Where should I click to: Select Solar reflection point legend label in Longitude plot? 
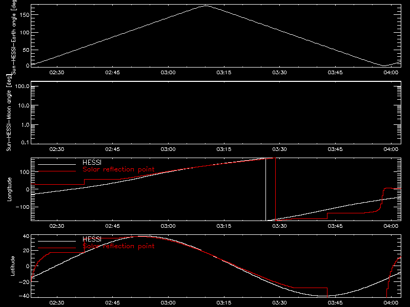[118, 169]
